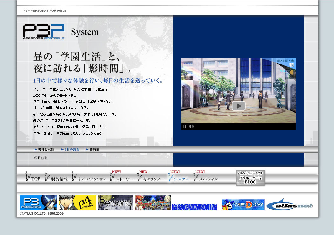Visit the atlusnet logo link
The image size is (334, 235).
[290, 205]
